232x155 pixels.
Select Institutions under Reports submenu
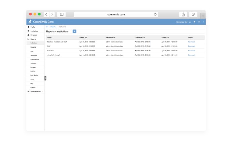(x=35, y=43)
